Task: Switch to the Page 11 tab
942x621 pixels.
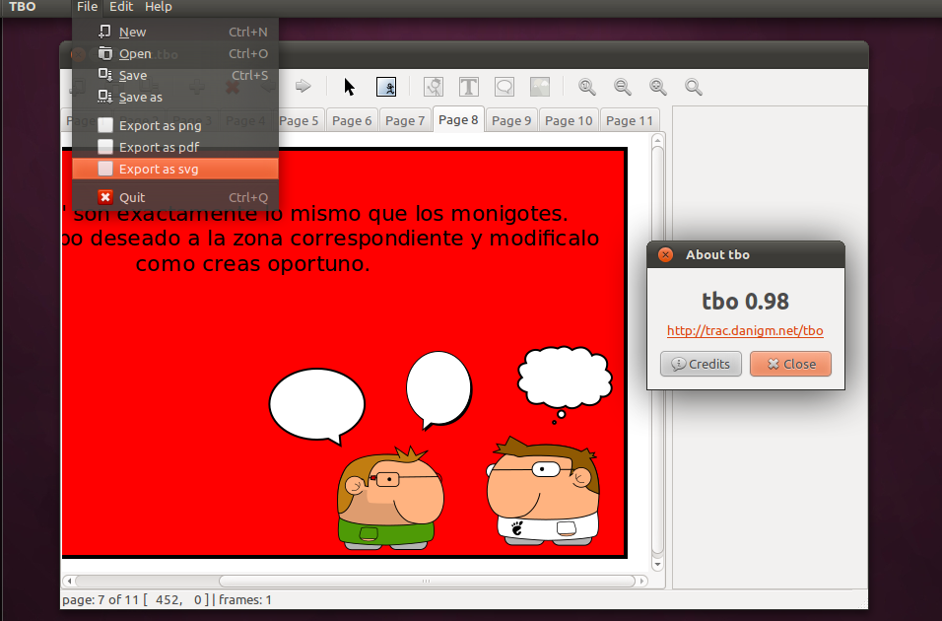Action: tap(630, 119)
